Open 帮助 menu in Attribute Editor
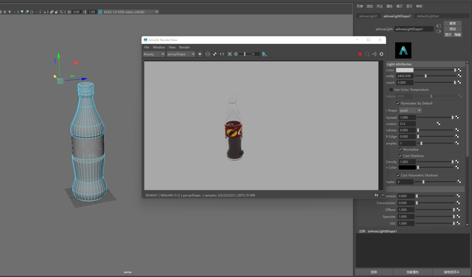 [x=419, y=6]
